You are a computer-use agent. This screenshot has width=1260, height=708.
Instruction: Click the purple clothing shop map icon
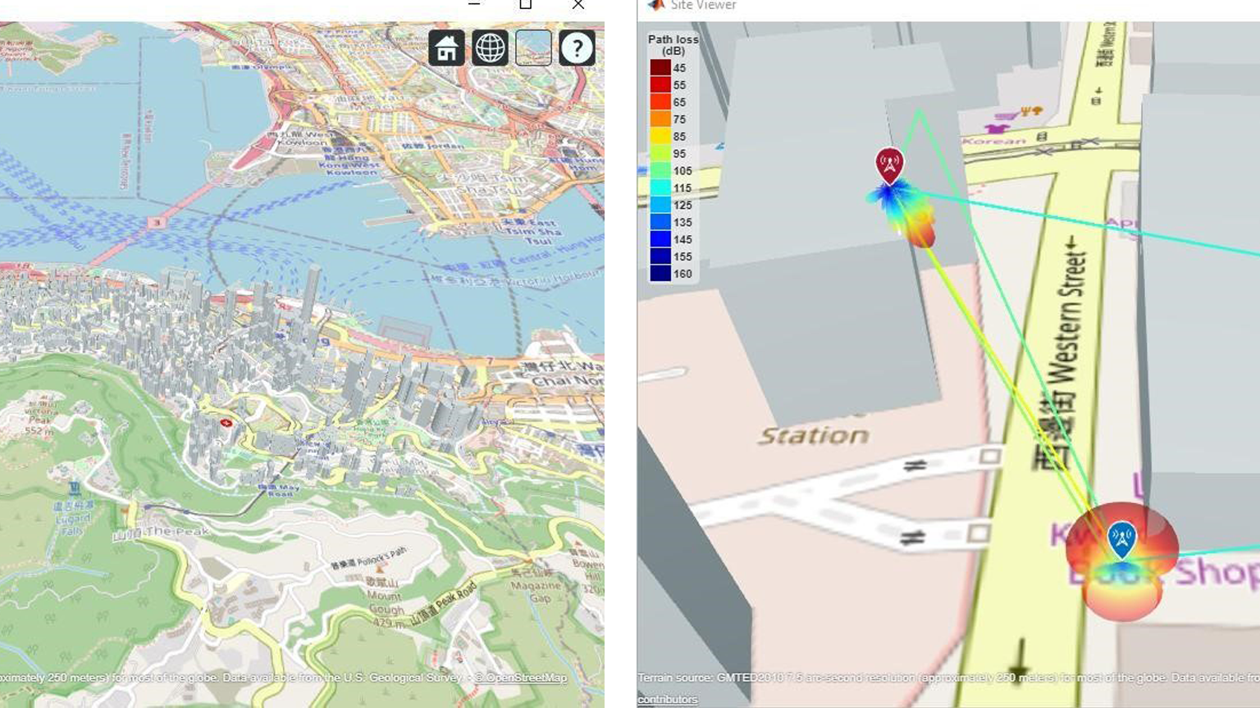click(996, 128)
